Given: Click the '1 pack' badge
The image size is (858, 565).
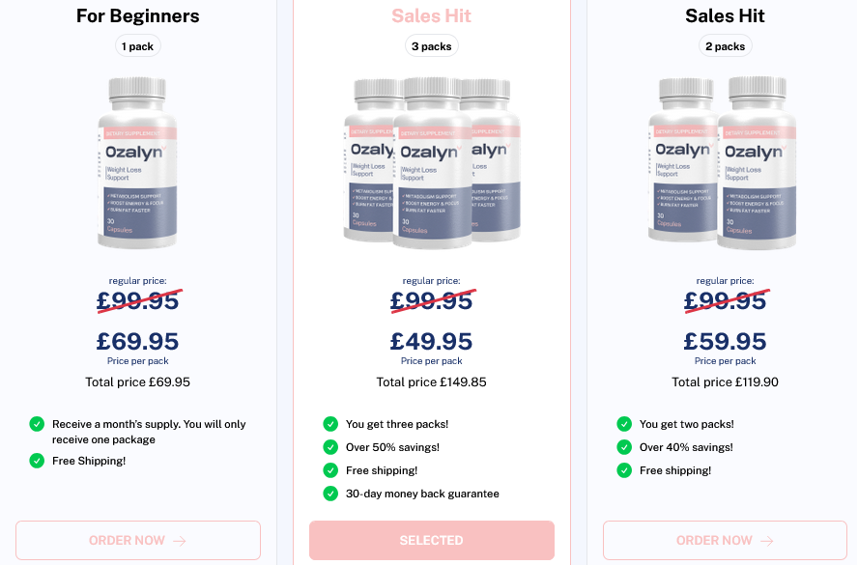Looking at the screenshot, I should pyautogui.click(x=138, y=46).
